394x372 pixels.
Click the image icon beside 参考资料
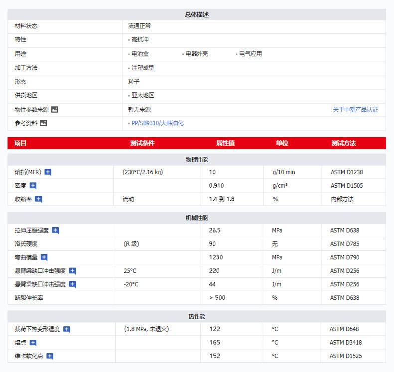click(x=43, y=123)
